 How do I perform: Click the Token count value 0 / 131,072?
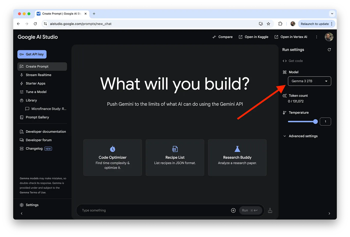click(296, 101)
